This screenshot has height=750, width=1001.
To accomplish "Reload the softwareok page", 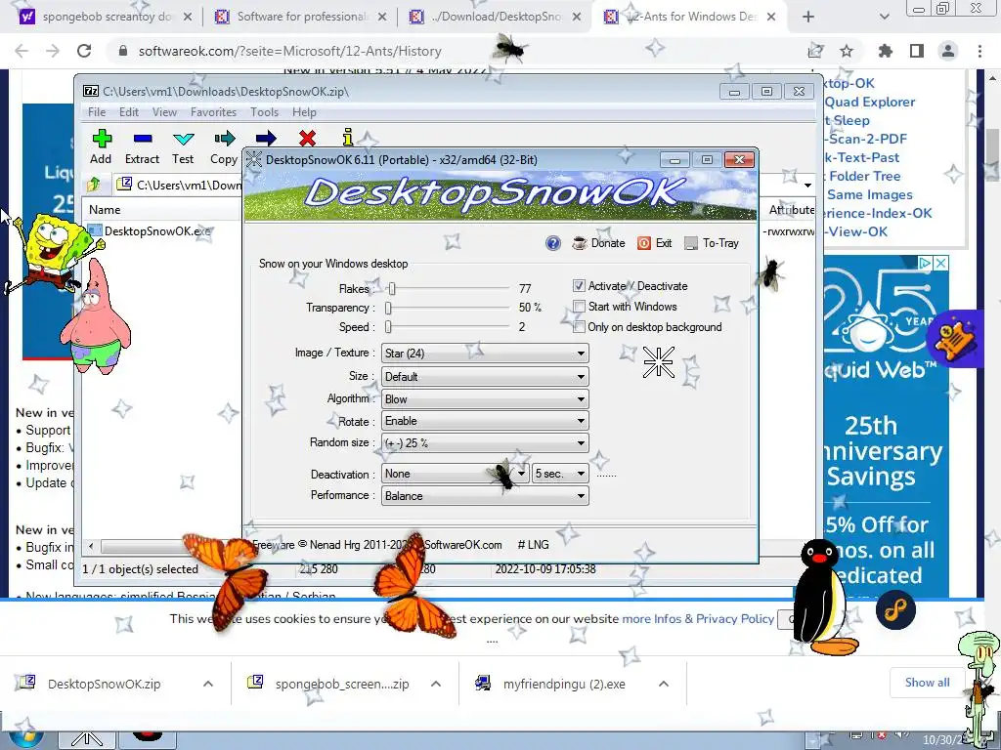I will (84, 51).
